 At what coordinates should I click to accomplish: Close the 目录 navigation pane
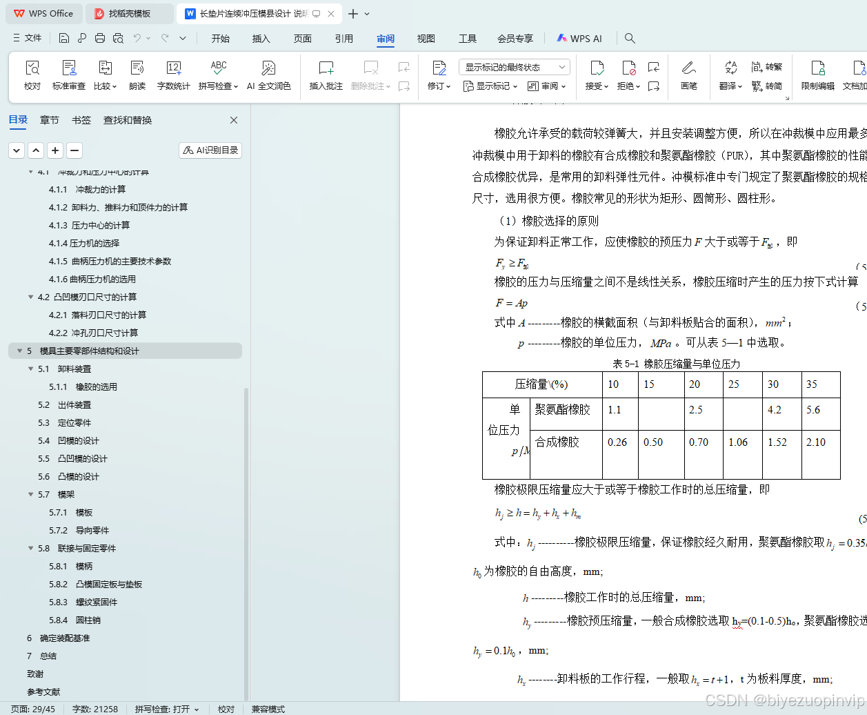(x=234, y=120)
